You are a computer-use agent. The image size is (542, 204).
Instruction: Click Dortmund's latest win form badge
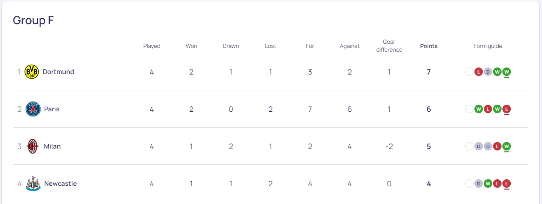pyautogui.click(x=507, y=72)
